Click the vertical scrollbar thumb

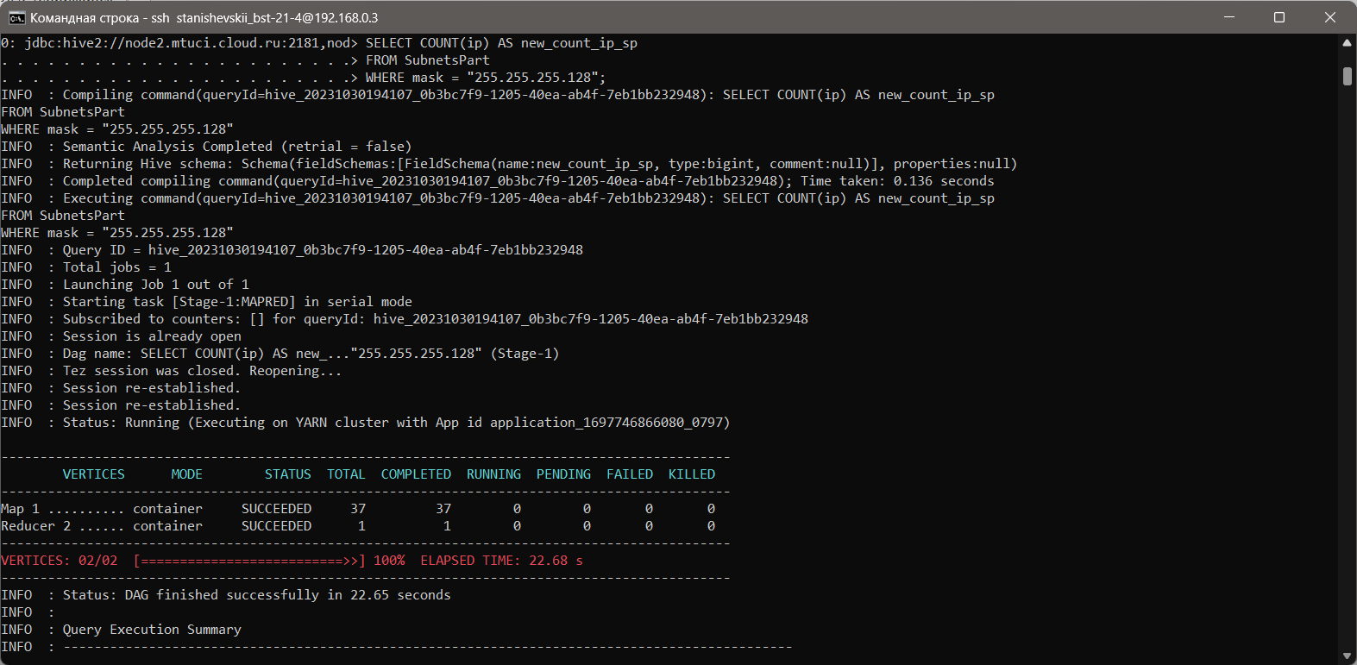point(1347,76)
